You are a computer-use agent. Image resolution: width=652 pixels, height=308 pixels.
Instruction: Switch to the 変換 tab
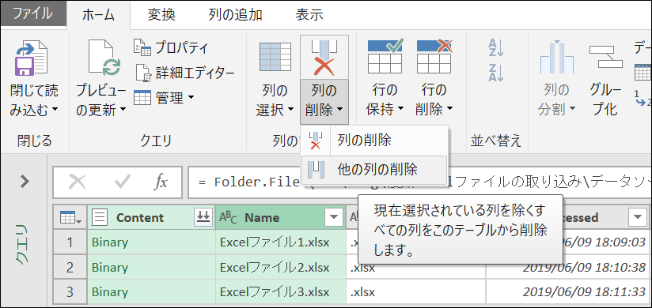click(161, 15)
